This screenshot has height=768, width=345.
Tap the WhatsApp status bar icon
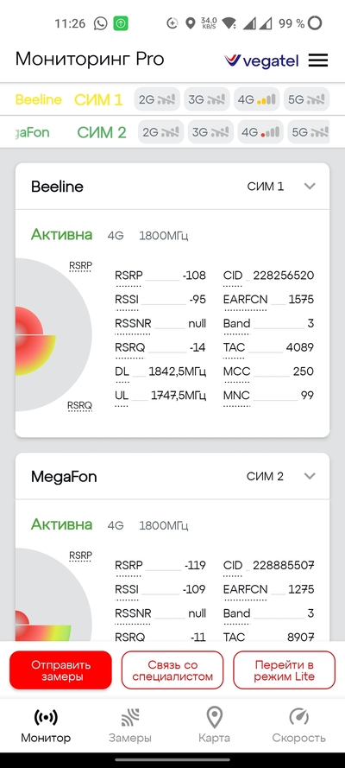100,23
